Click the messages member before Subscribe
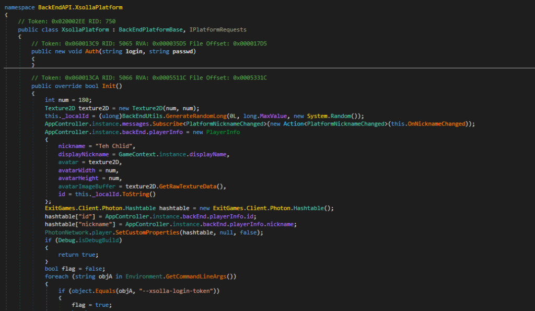535x311 pixels. click(135, 123)
